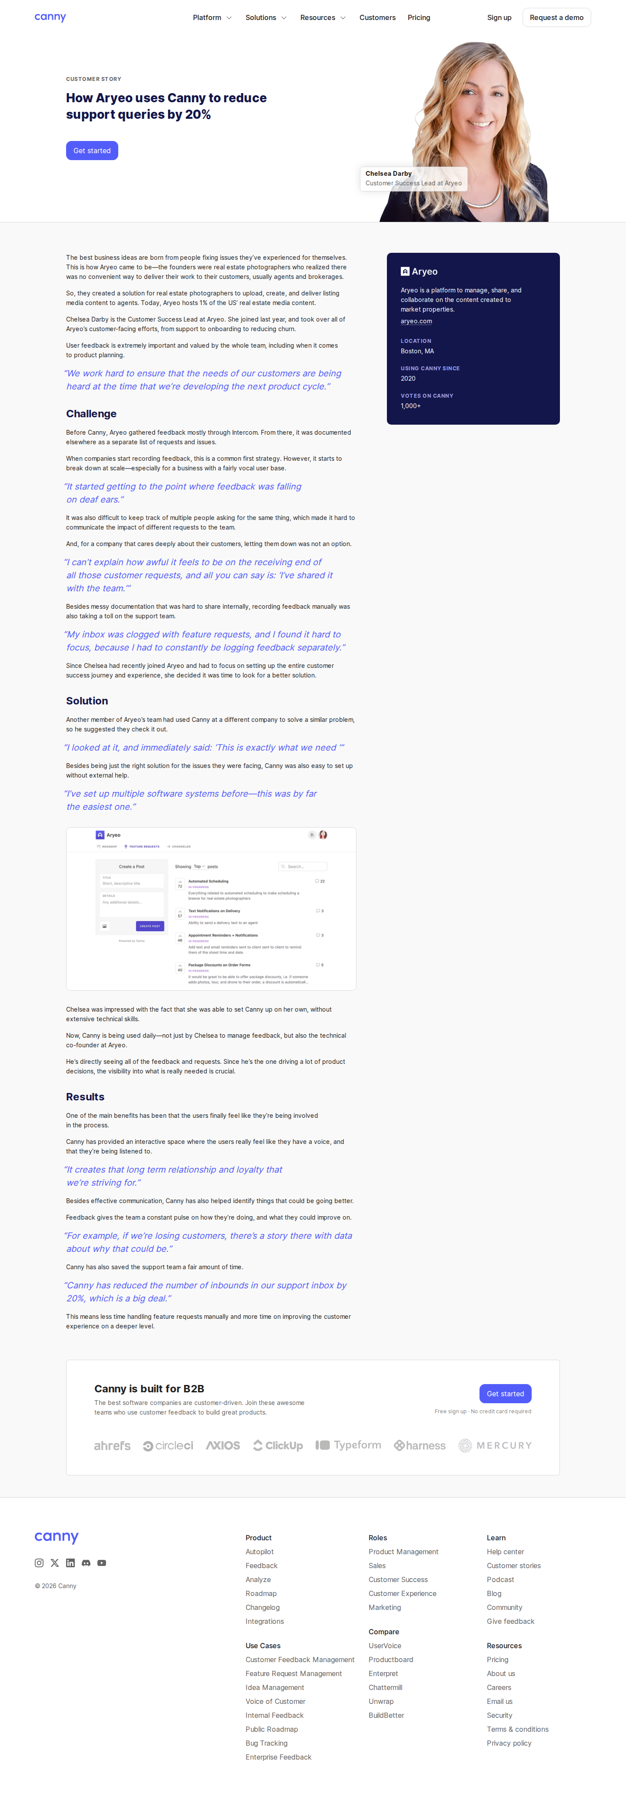This screenshot has height=1797, width=626.
Task: Click the Request a demo button
Action: point(556,17)
